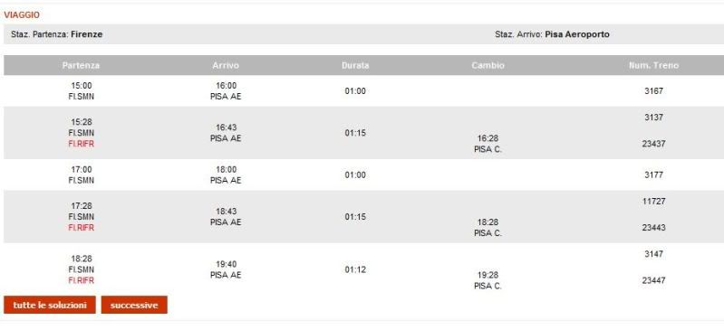Select train number 23447
724x330 pixels.
(653, 280)
